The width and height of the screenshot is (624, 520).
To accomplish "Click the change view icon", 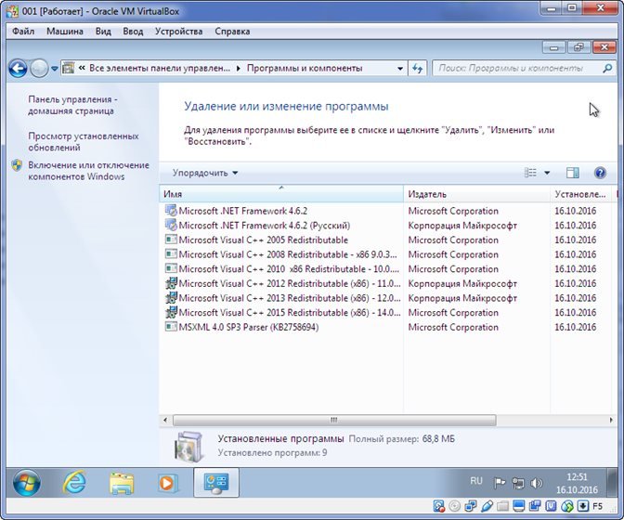I will tap(530, 173).
